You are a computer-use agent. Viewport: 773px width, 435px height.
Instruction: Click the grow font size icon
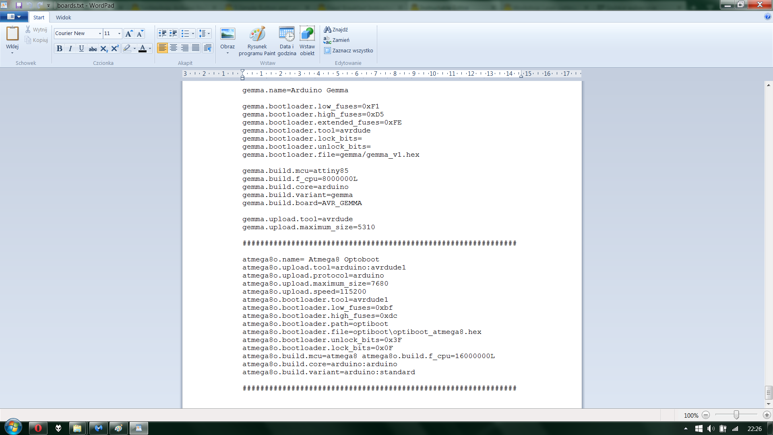click(129, 33)
